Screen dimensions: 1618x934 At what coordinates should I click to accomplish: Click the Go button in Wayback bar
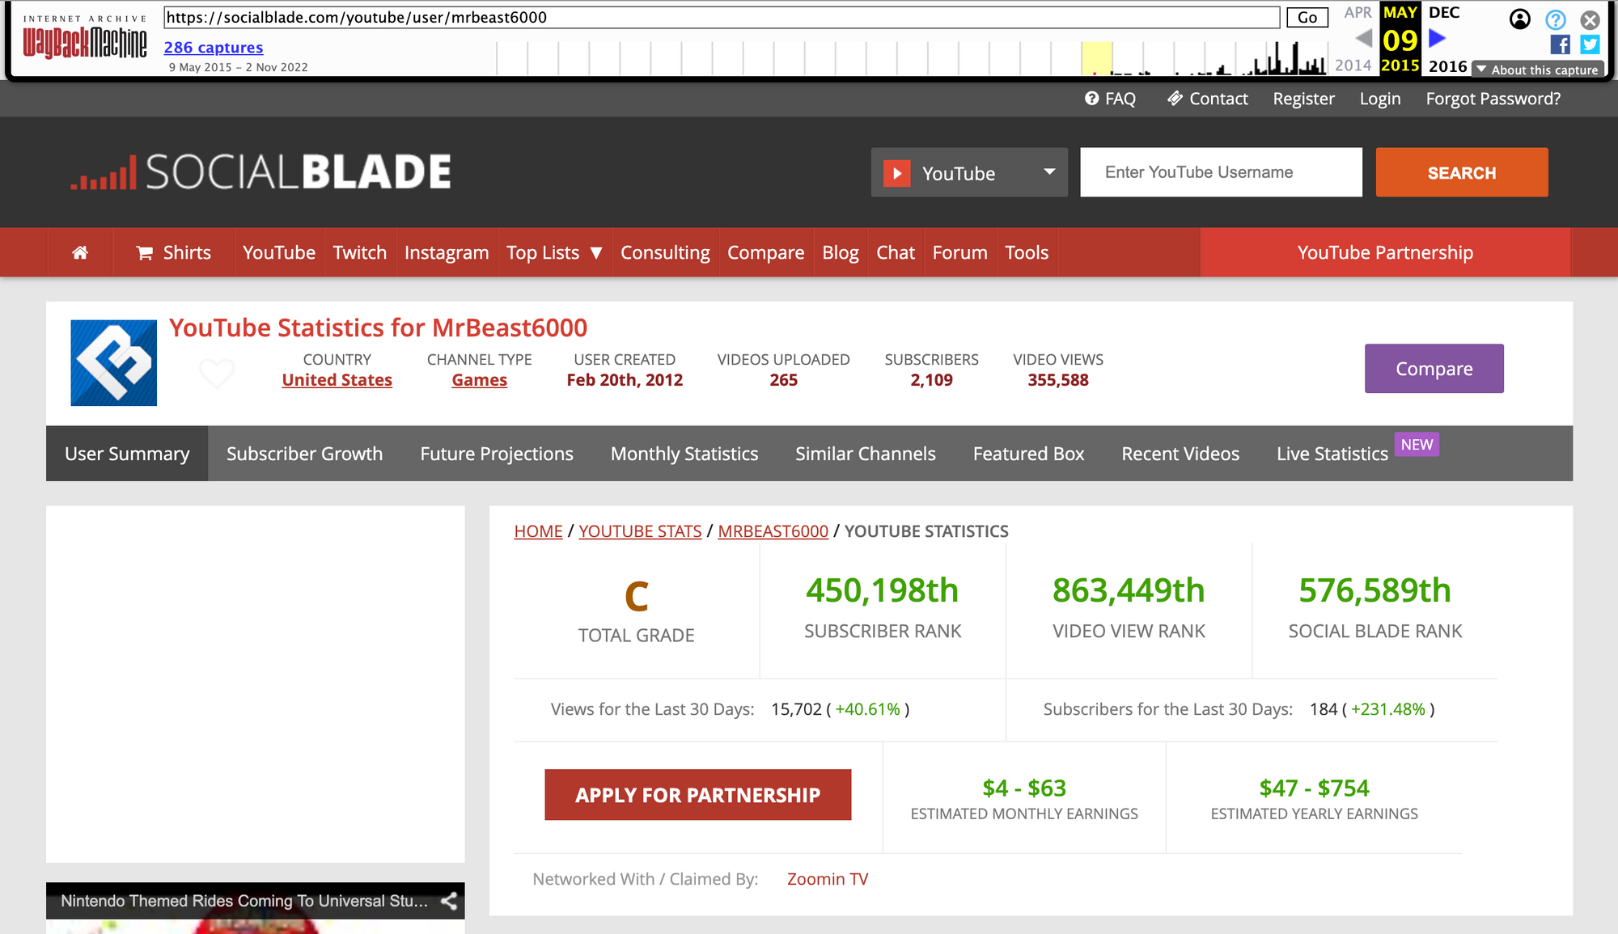[1307, 18]
